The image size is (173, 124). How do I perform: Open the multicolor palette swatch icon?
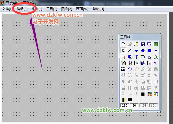click(149, 94)
